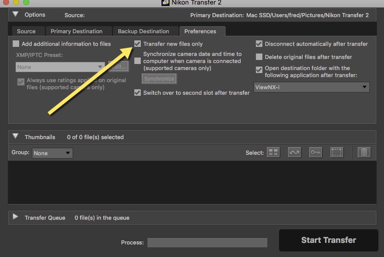Viewport: 384px width, 257px height.
Task: Uncheck Transfer new files only
Action: coord(138,44)
